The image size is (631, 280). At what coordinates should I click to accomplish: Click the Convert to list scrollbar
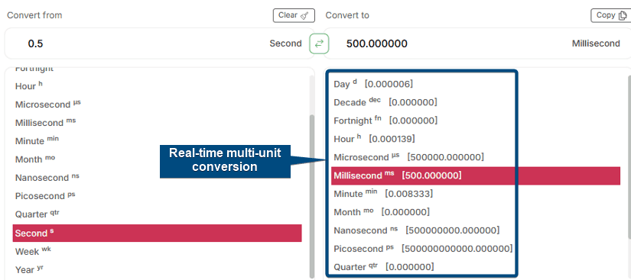coord(629,156)
